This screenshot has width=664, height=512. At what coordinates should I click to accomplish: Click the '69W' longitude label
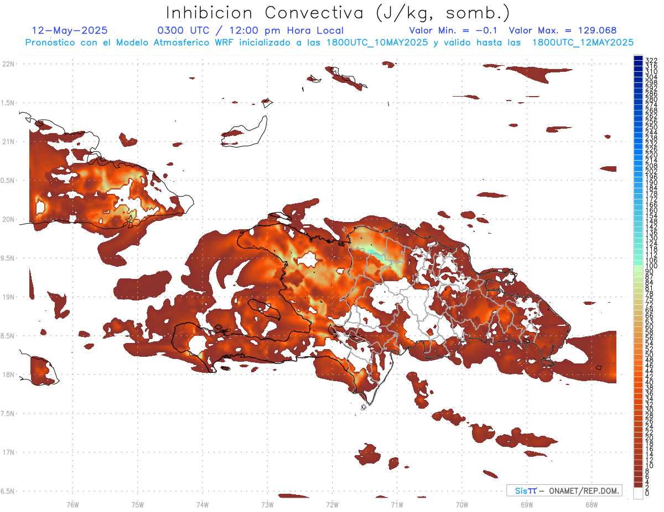coord(527,504)
